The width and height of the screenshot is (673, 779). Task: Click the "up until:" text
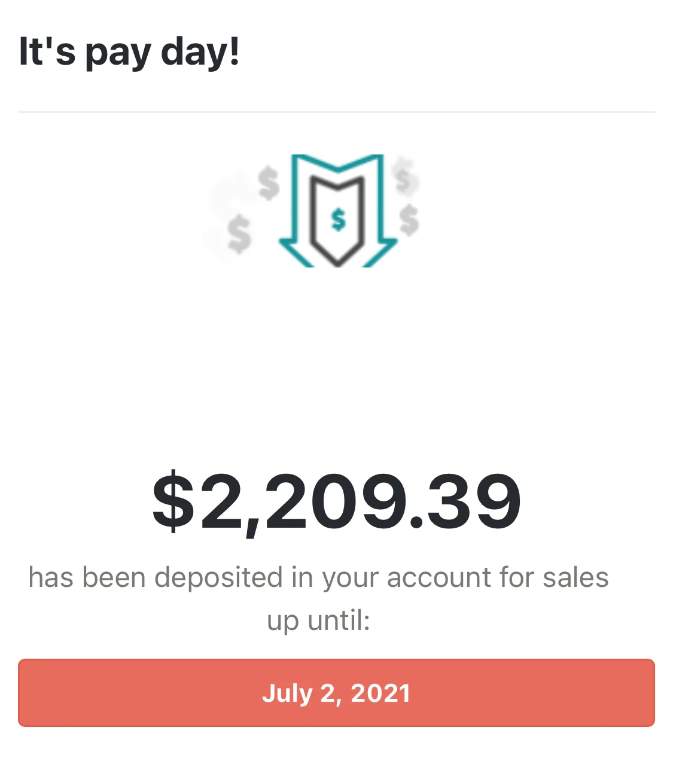pos(319,621)
